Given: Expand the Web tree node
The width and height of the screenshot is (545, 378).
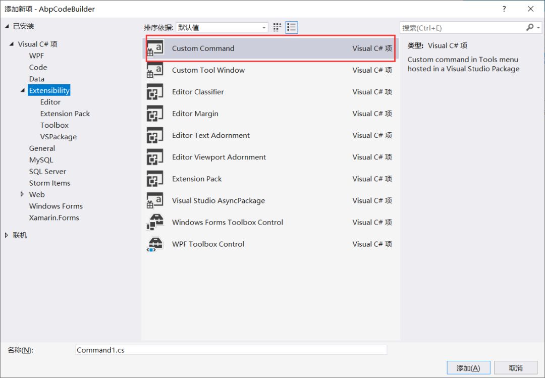Looking at the screenshot, I should coord(22,194).
